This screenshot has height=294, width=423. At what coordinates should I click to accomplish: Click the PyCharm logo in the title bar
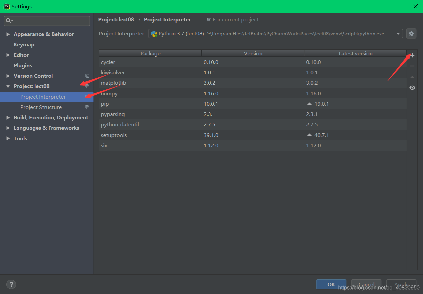tap(6, 6)
